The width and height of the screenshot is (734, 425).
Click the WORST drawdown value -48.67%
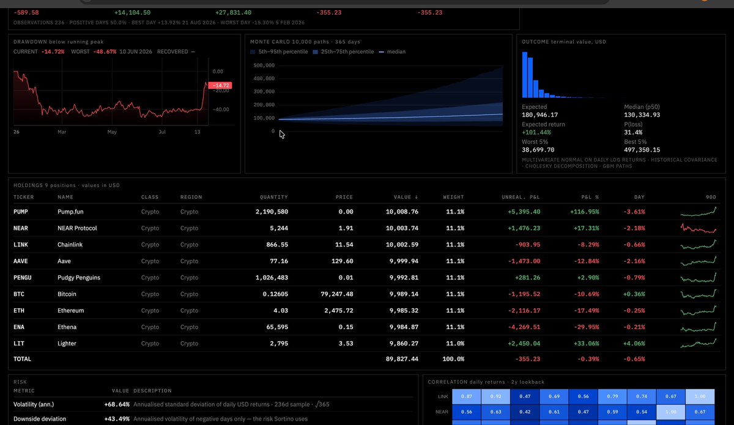click(x=105, y=52)
